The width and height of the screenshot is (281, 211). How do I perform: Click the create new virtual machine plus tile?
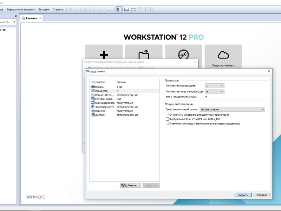pyautogui.click(x=104, y=52)
